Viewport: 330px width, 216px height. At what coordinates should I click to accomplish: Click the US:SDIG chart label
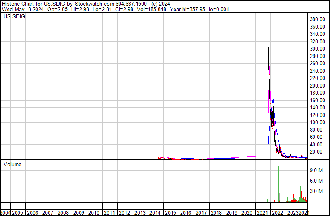(x=14, y=16)
